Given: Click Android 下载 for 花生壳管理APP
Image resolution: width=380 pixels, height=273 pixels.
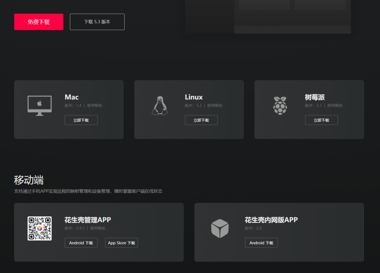Looking at the screenshot, I should click(x=81, y=243).
